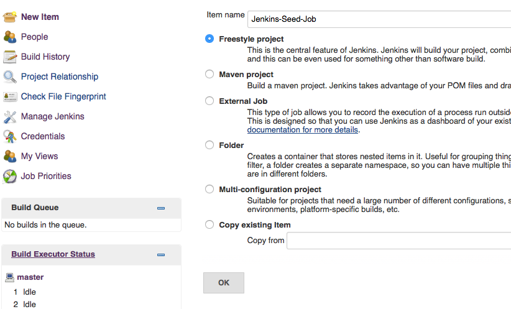Collapse the Build Queue panel

161,208
